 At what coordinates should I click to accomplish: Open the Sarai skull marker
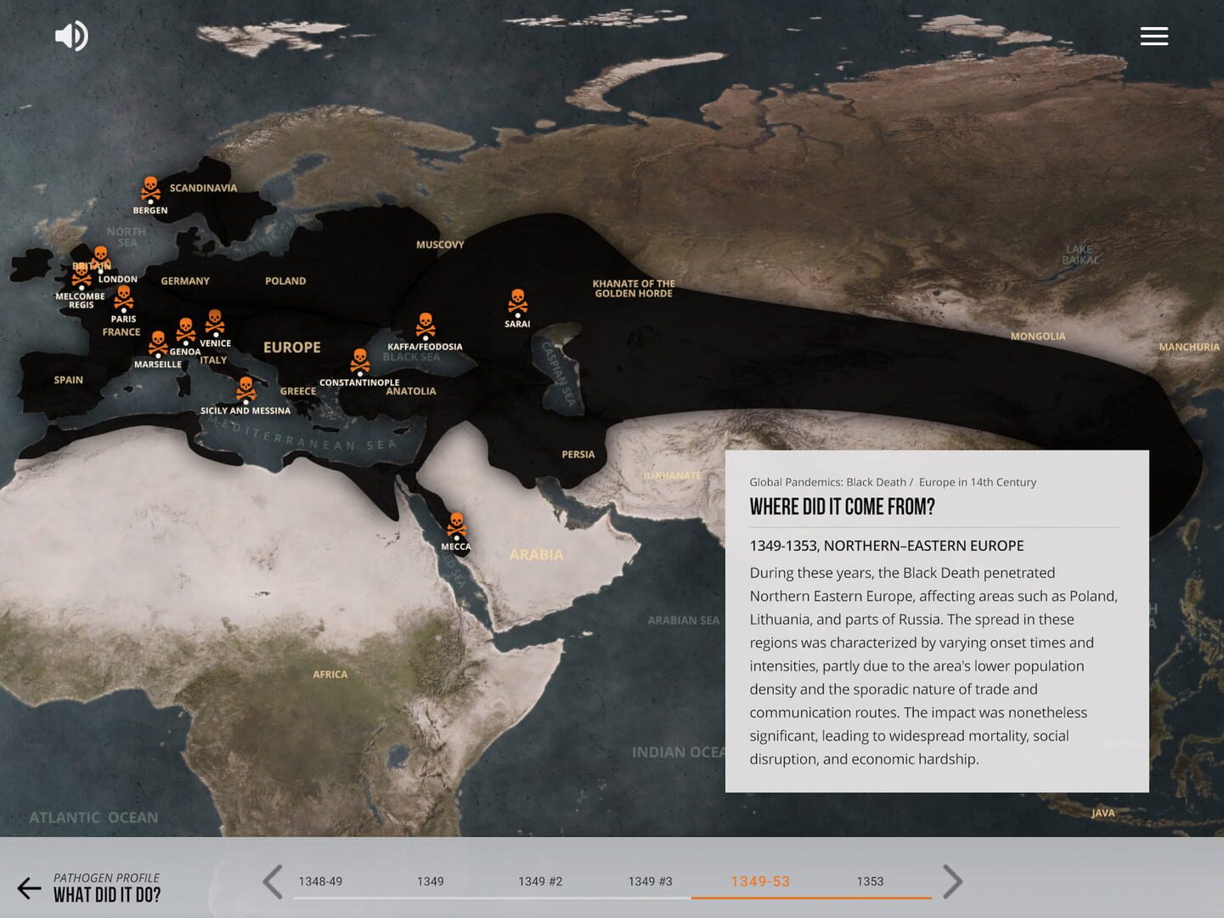click(517, 303)
